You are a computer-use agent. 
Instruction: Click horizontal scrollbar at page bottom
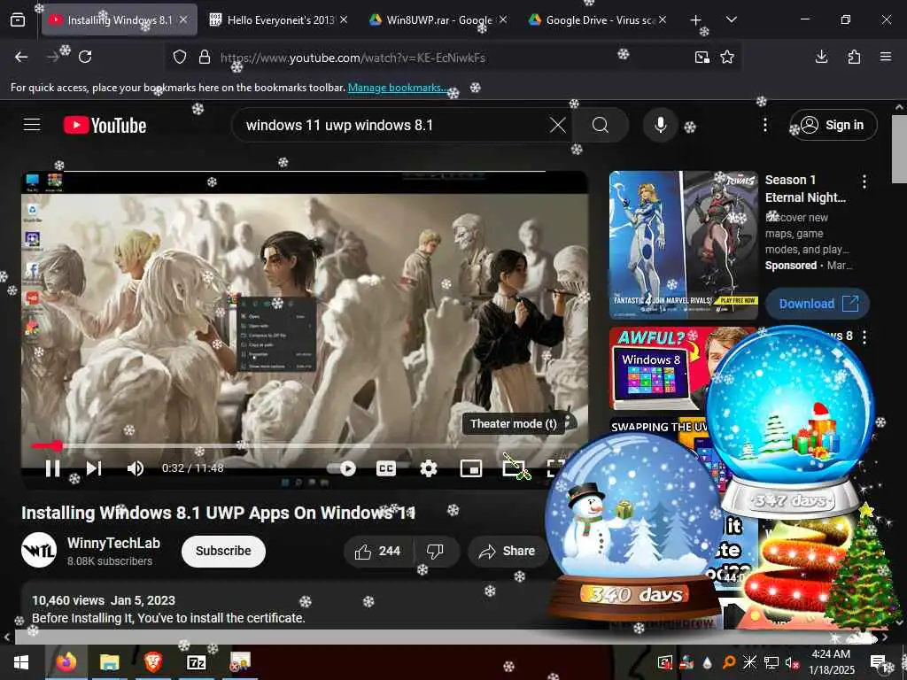click(x=446, y=637)
